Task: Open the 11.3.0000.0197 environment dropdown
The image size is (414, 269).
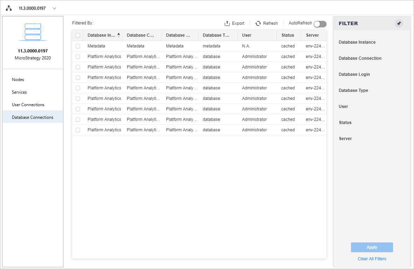Action: tap(54, 8)
